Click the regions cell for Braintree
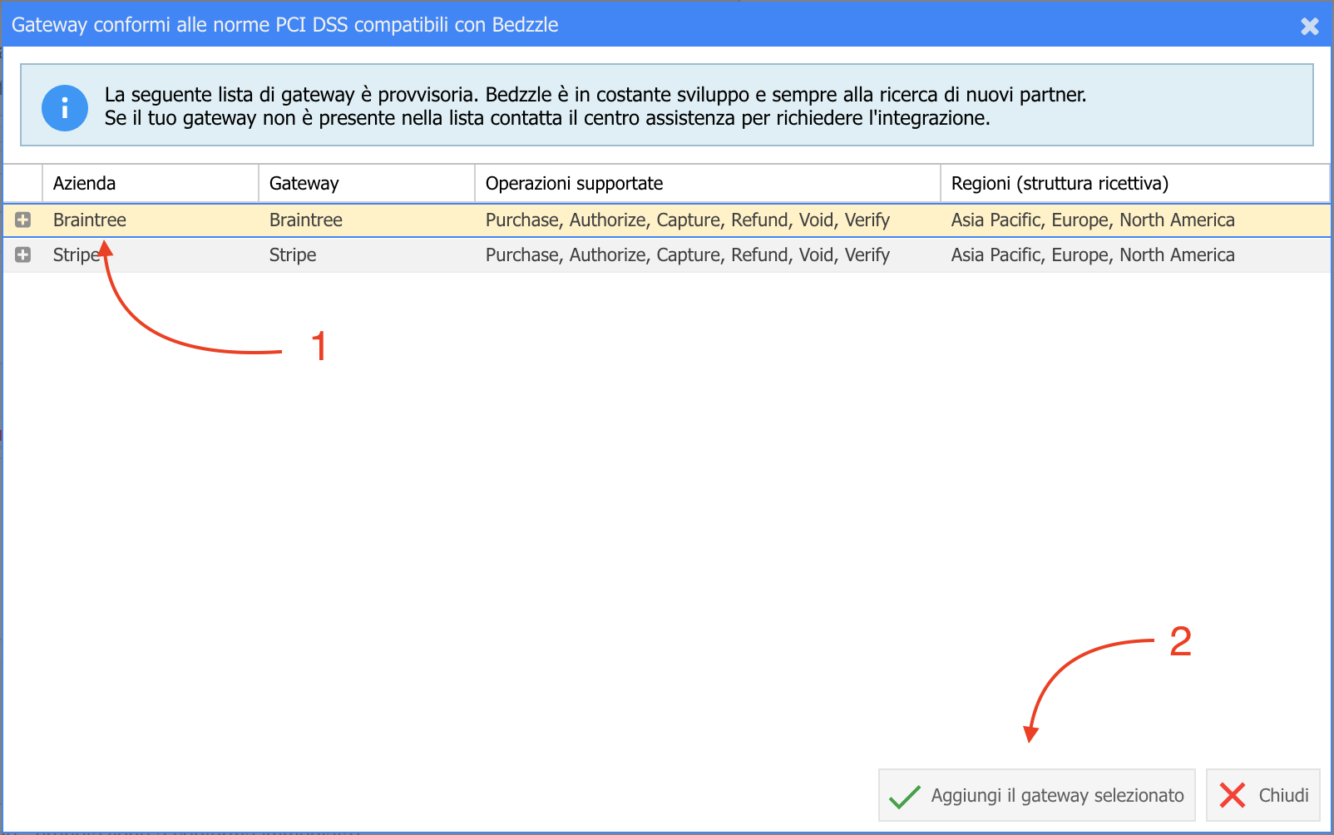 pyautogui.click(x=1093, y=220)
